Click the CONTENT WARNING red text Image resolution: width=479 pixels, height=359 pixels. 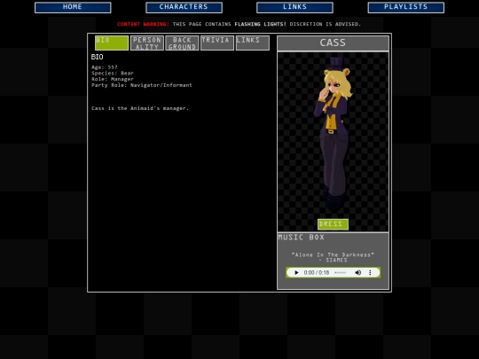[x=143, y=24]
